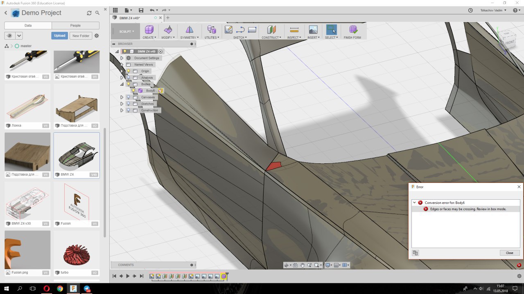
Task: Open the INSPECT menu
Action: pyautogui.click(x=294, y=38)
